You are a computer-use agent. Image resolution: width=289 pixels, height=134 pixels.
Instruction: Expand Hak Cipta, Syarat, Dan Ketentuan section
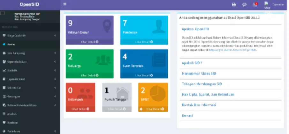coord(208,95)
